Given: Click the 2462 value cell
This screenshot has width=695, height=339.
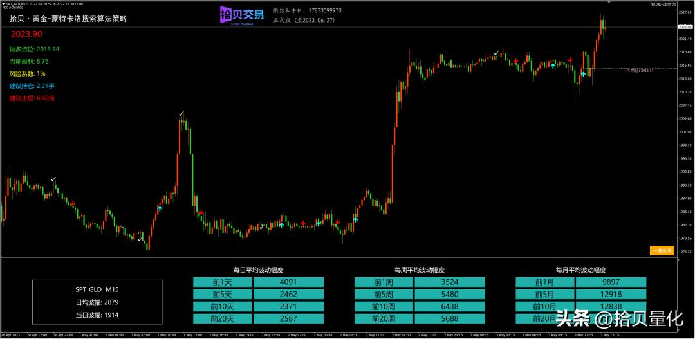Looking at the screenshot, I should click(288, 294).
